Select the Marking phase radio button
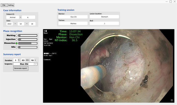 coord(17,35)
